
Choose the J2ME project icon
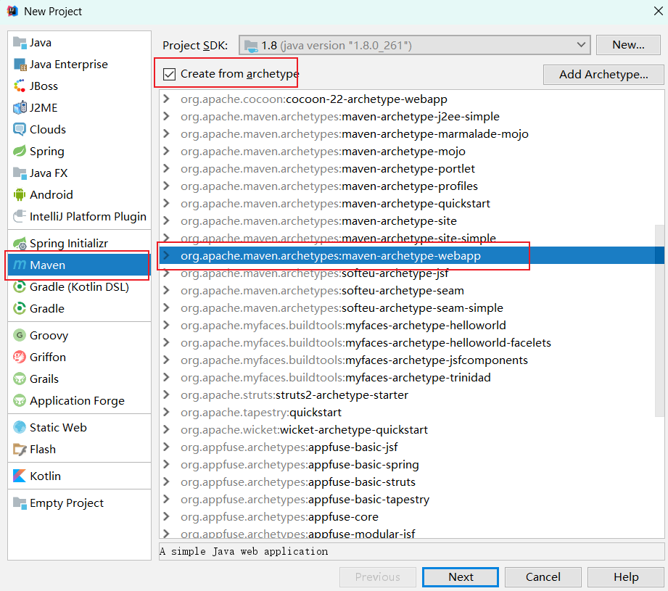[x=20, y=108]
